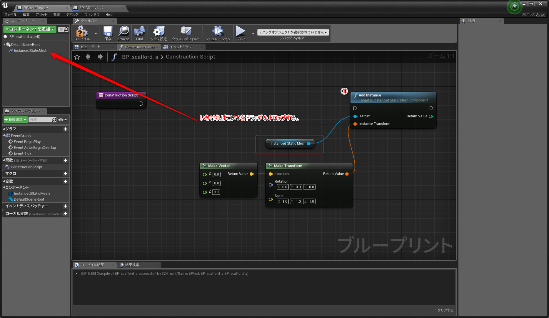Open compile options dropdown arrow
The image size is (549, 318).
tap(96, 34)
